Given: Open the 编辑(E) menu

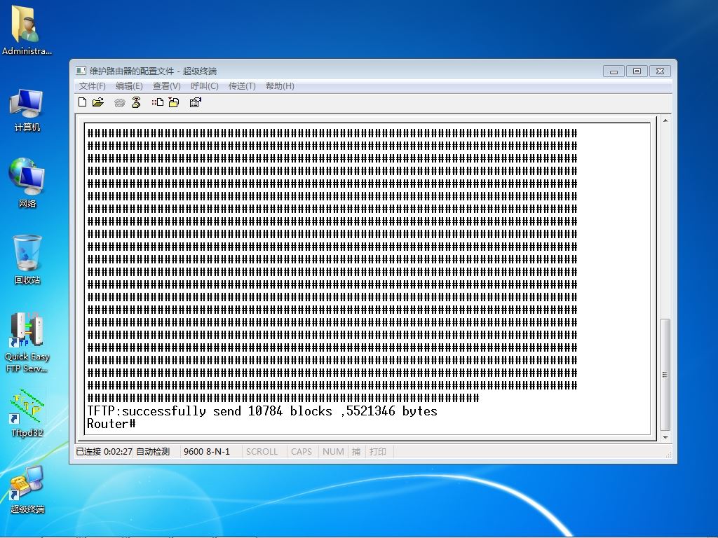Looking at the screenshot, I should click(129, 86).
